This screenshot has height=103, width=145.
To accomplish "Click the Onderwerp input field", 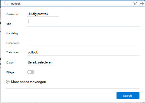I will pos(83,43).
